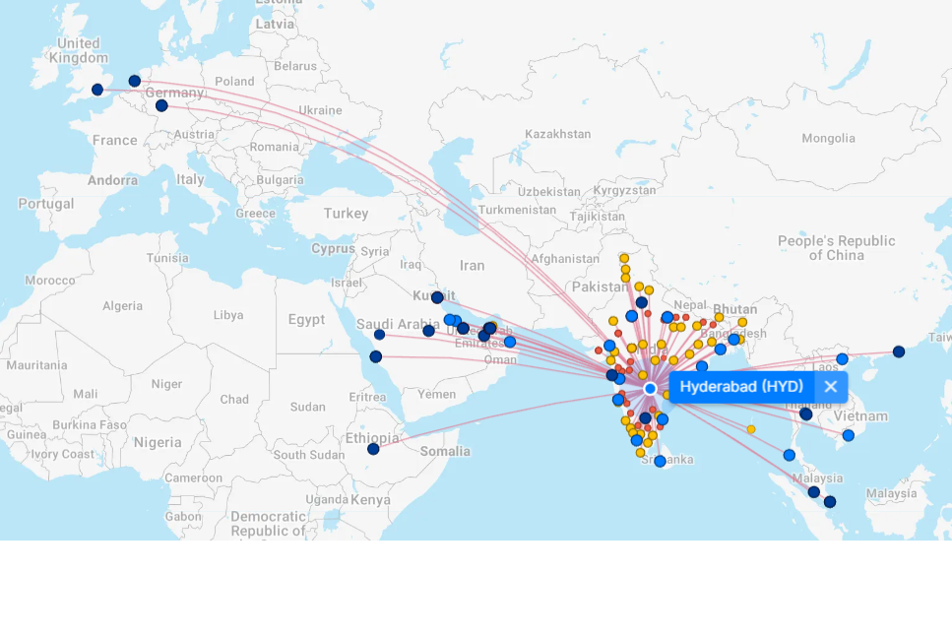The height and width of the screenshot is (638, 952).
Task: Select the Kuala Lumpur marker northwest of Singapore
Action: (x=814, y=492)
